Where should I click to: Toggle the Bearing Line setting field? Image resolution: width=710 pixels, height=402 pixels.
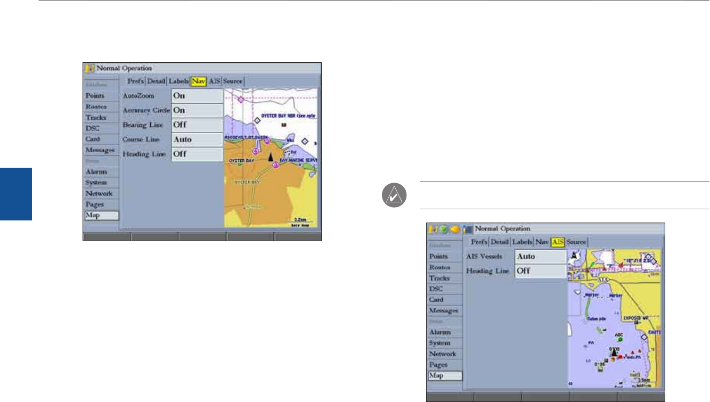tap(197, 125)
